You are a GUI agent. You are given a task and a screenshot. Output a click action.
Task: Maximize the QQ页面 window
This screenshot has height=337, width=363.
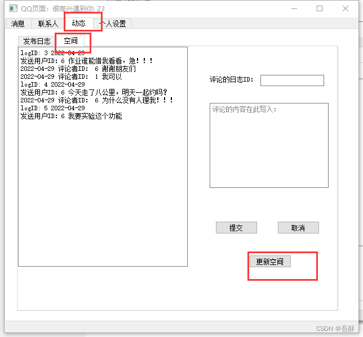pyautogui.click(x=320, y=9)
